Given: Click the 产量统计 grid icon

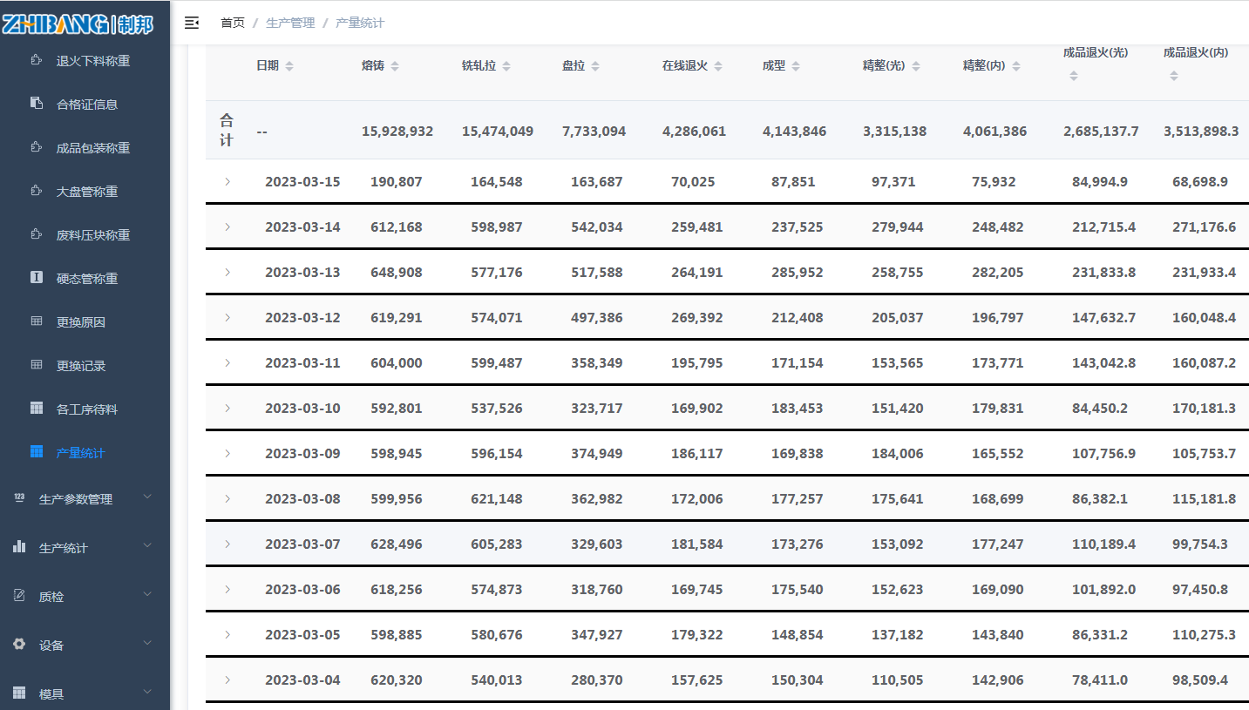Looking at the screenshot, I should (37, 452).
